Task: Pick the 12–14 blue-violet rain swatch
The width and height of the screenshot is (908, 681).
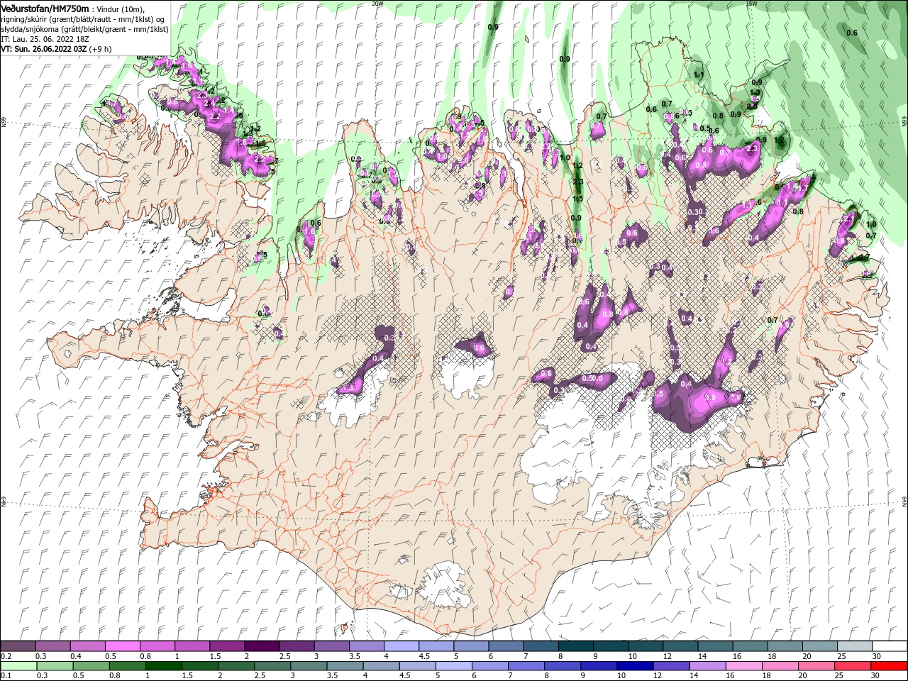Action: coord(670,666)
